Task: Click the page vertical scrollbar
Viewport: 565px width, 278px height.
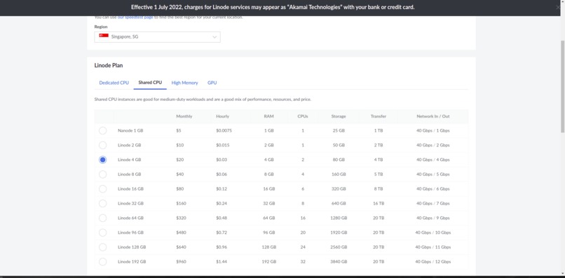Action: (x=562, y=86)
